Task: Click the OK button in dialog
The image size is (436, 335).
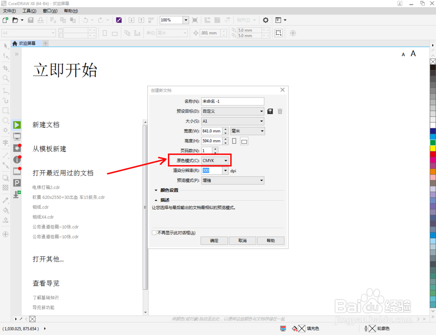Action: point(214,240)
